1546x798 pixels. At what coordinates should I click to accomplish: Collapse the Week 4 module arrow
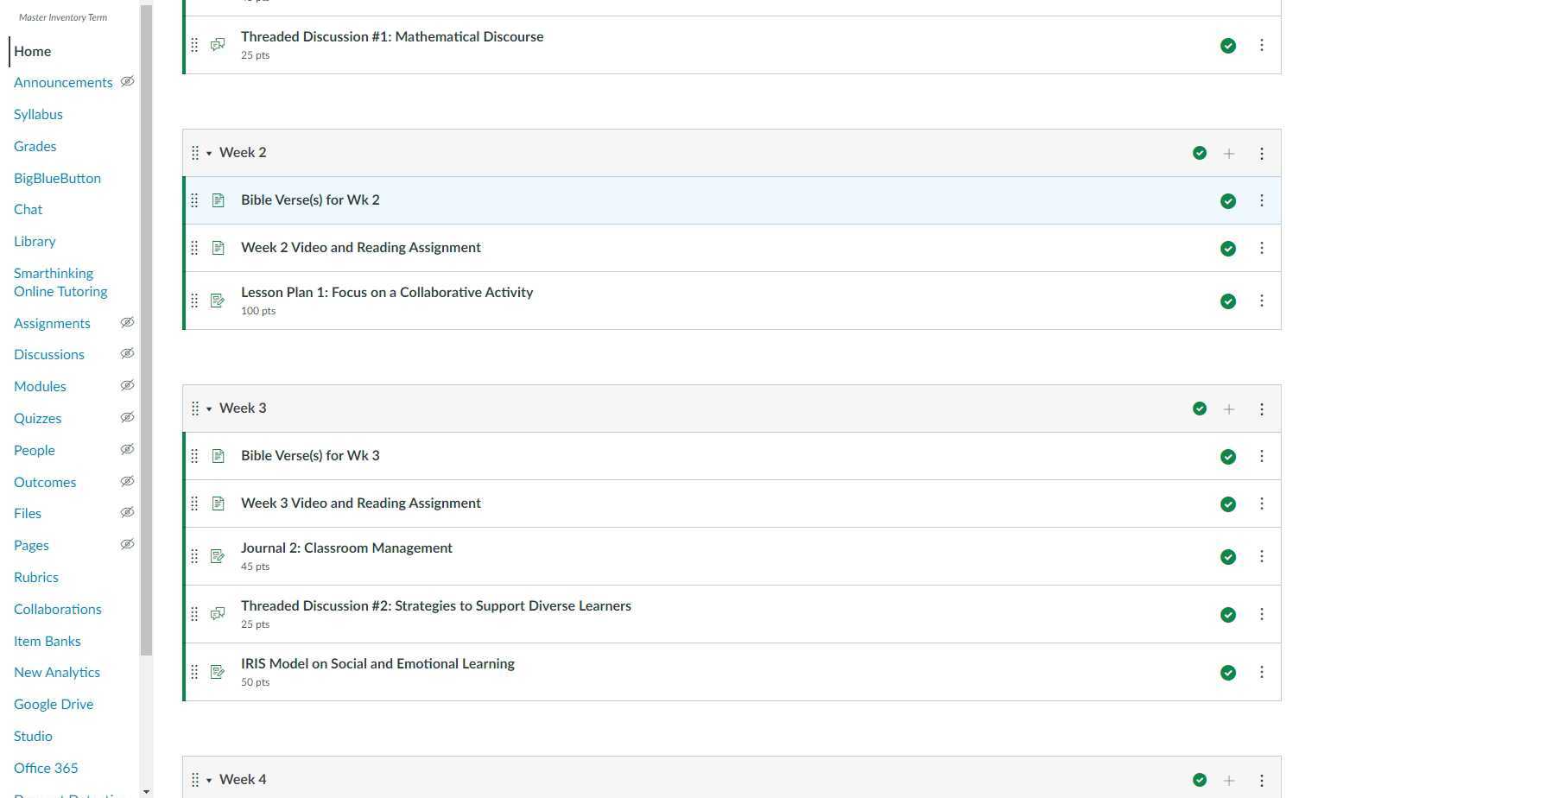click(x=209, y=781)
